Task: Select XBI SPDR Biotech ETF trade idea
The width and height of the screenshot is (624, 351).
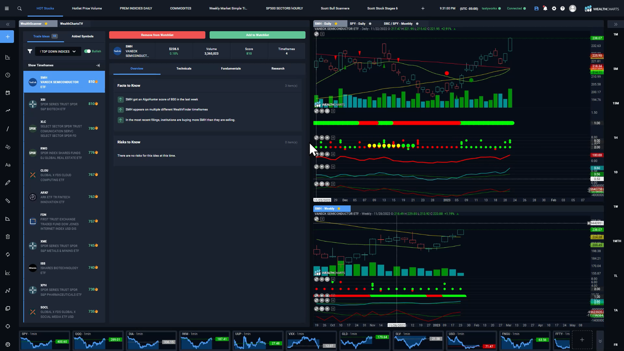Action: click(x=64, y=104)
